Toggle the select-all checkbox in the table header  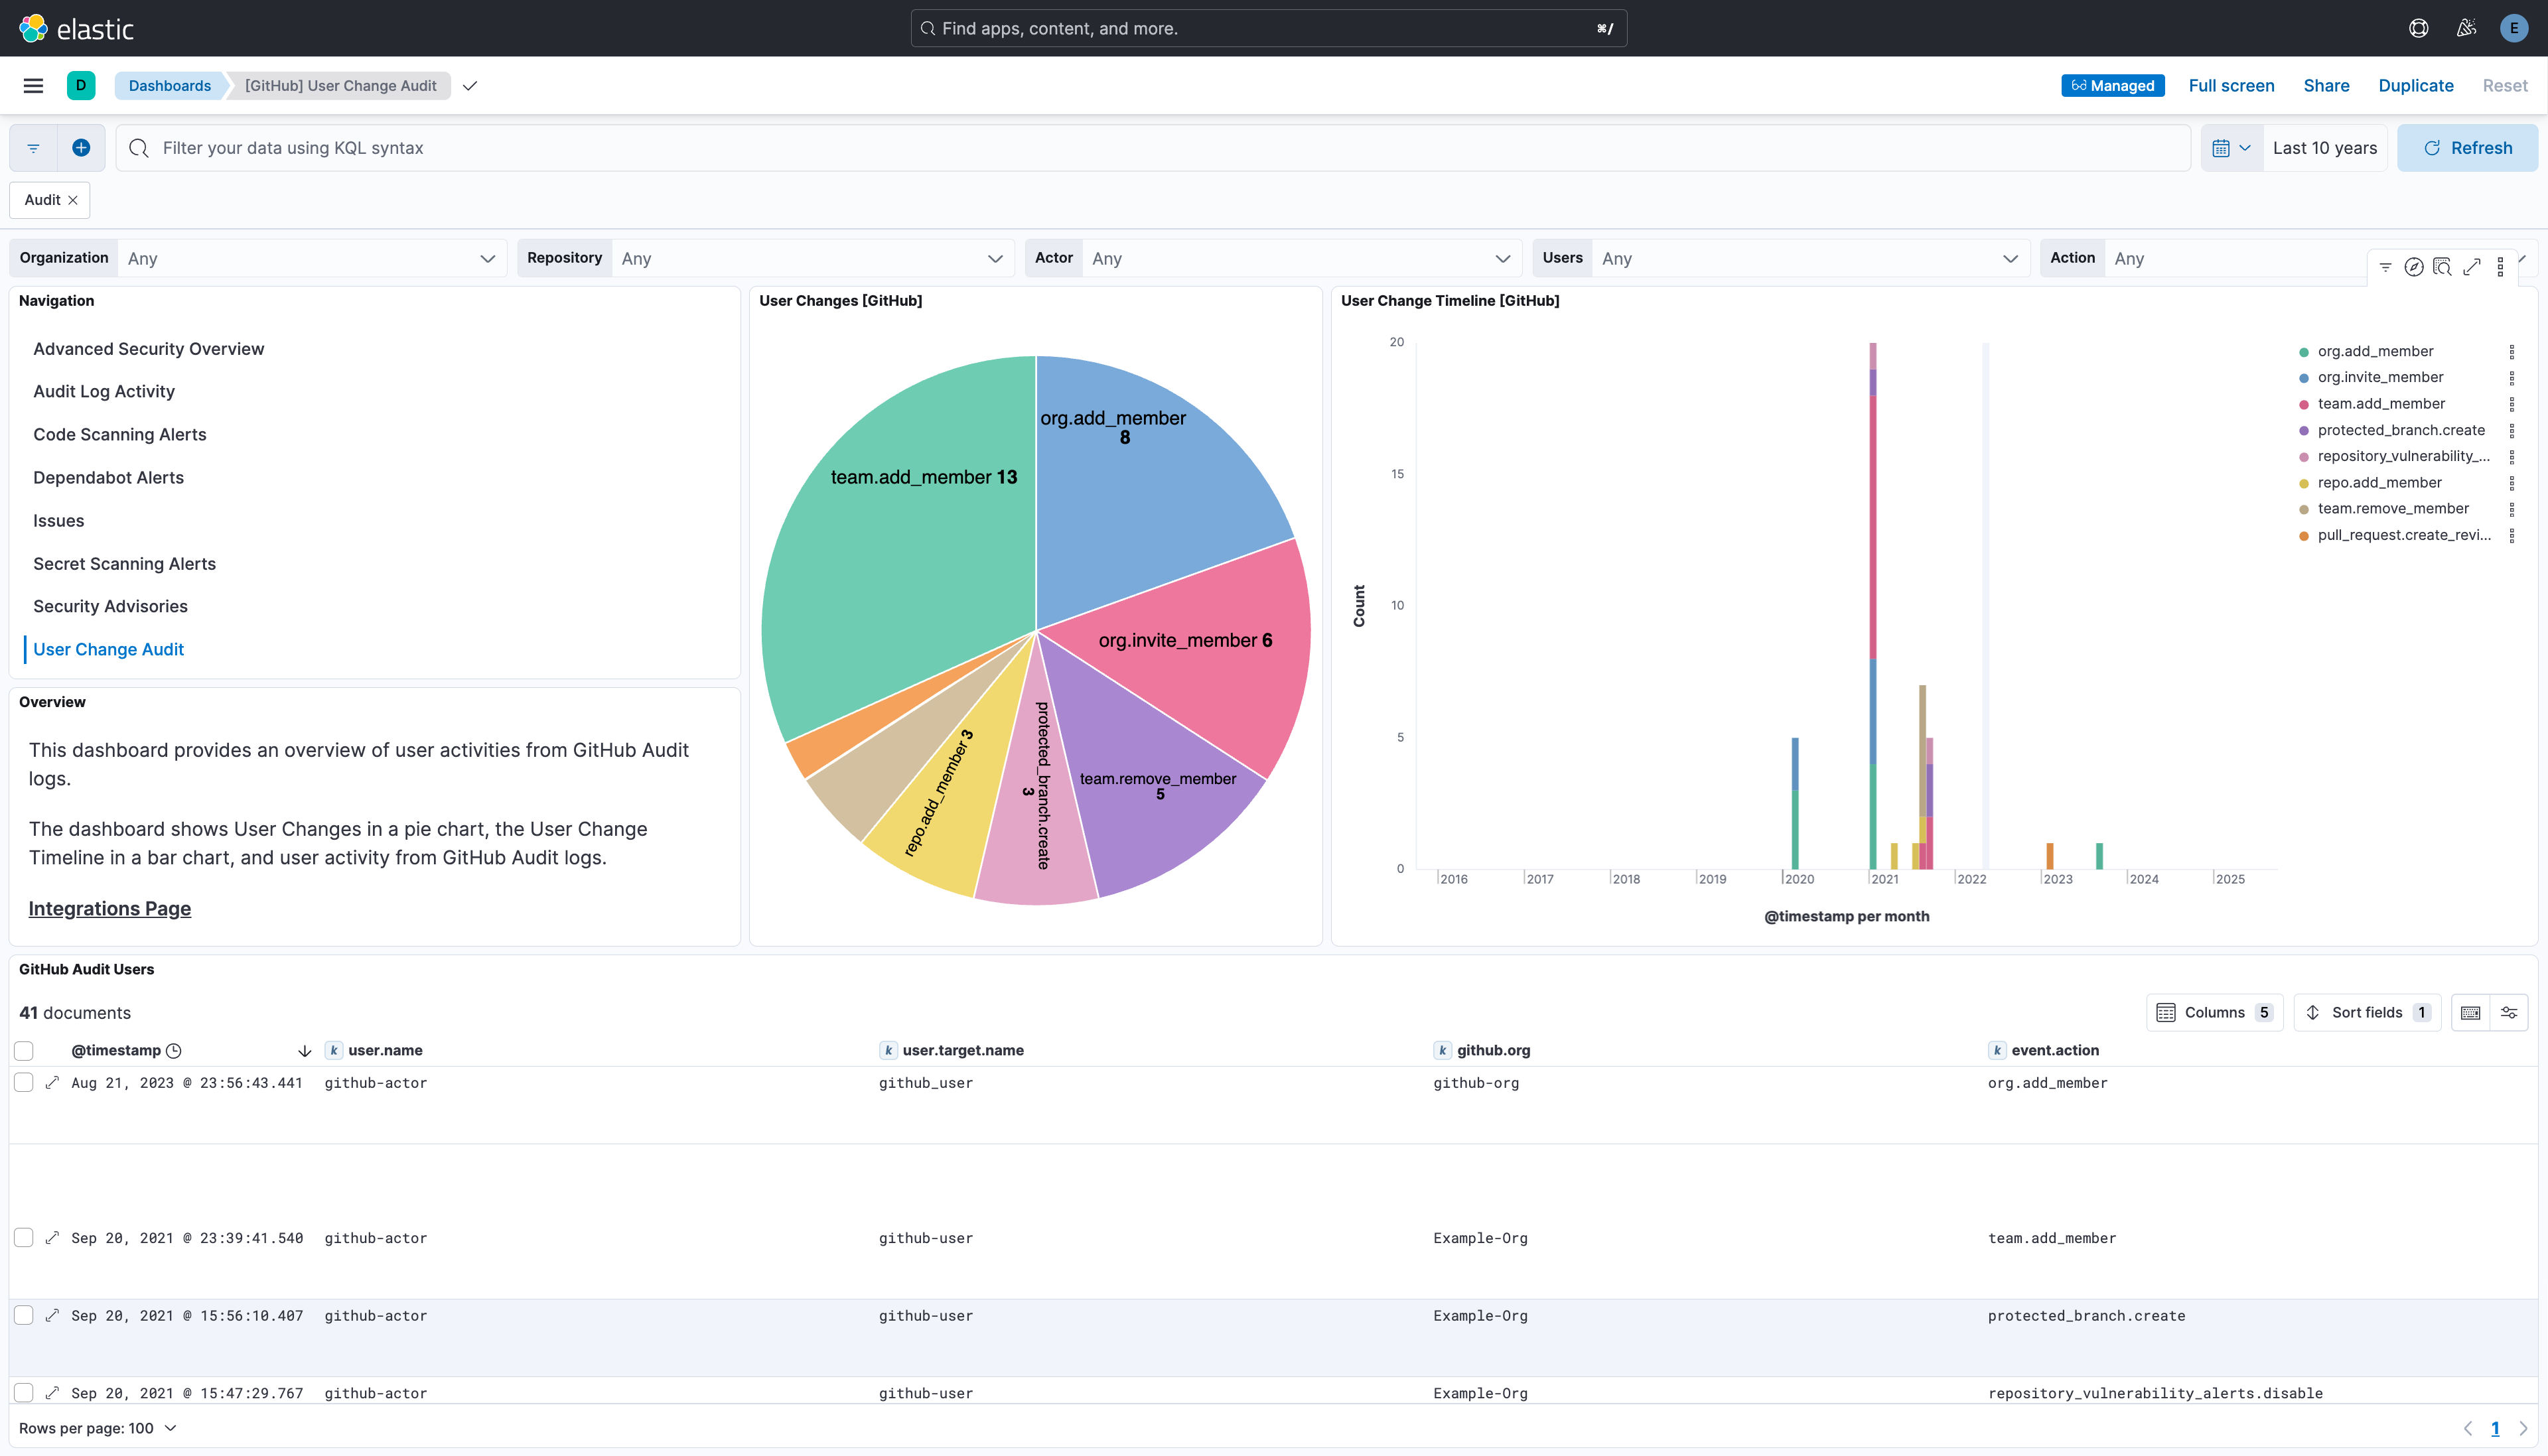coord(23,1050)
